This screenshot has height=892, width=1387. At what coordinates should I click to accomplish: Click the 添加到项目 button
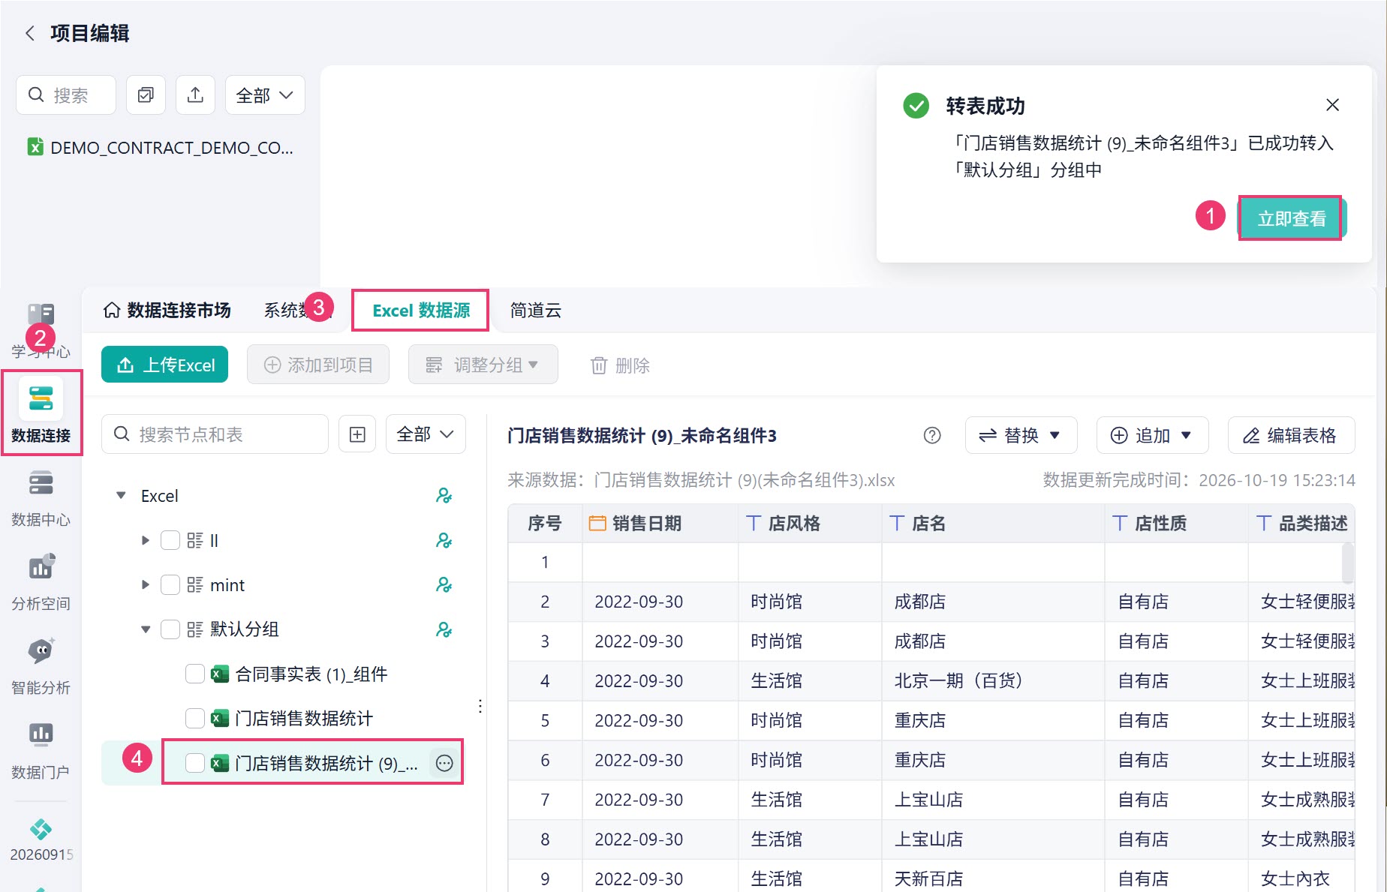[318, 365]
